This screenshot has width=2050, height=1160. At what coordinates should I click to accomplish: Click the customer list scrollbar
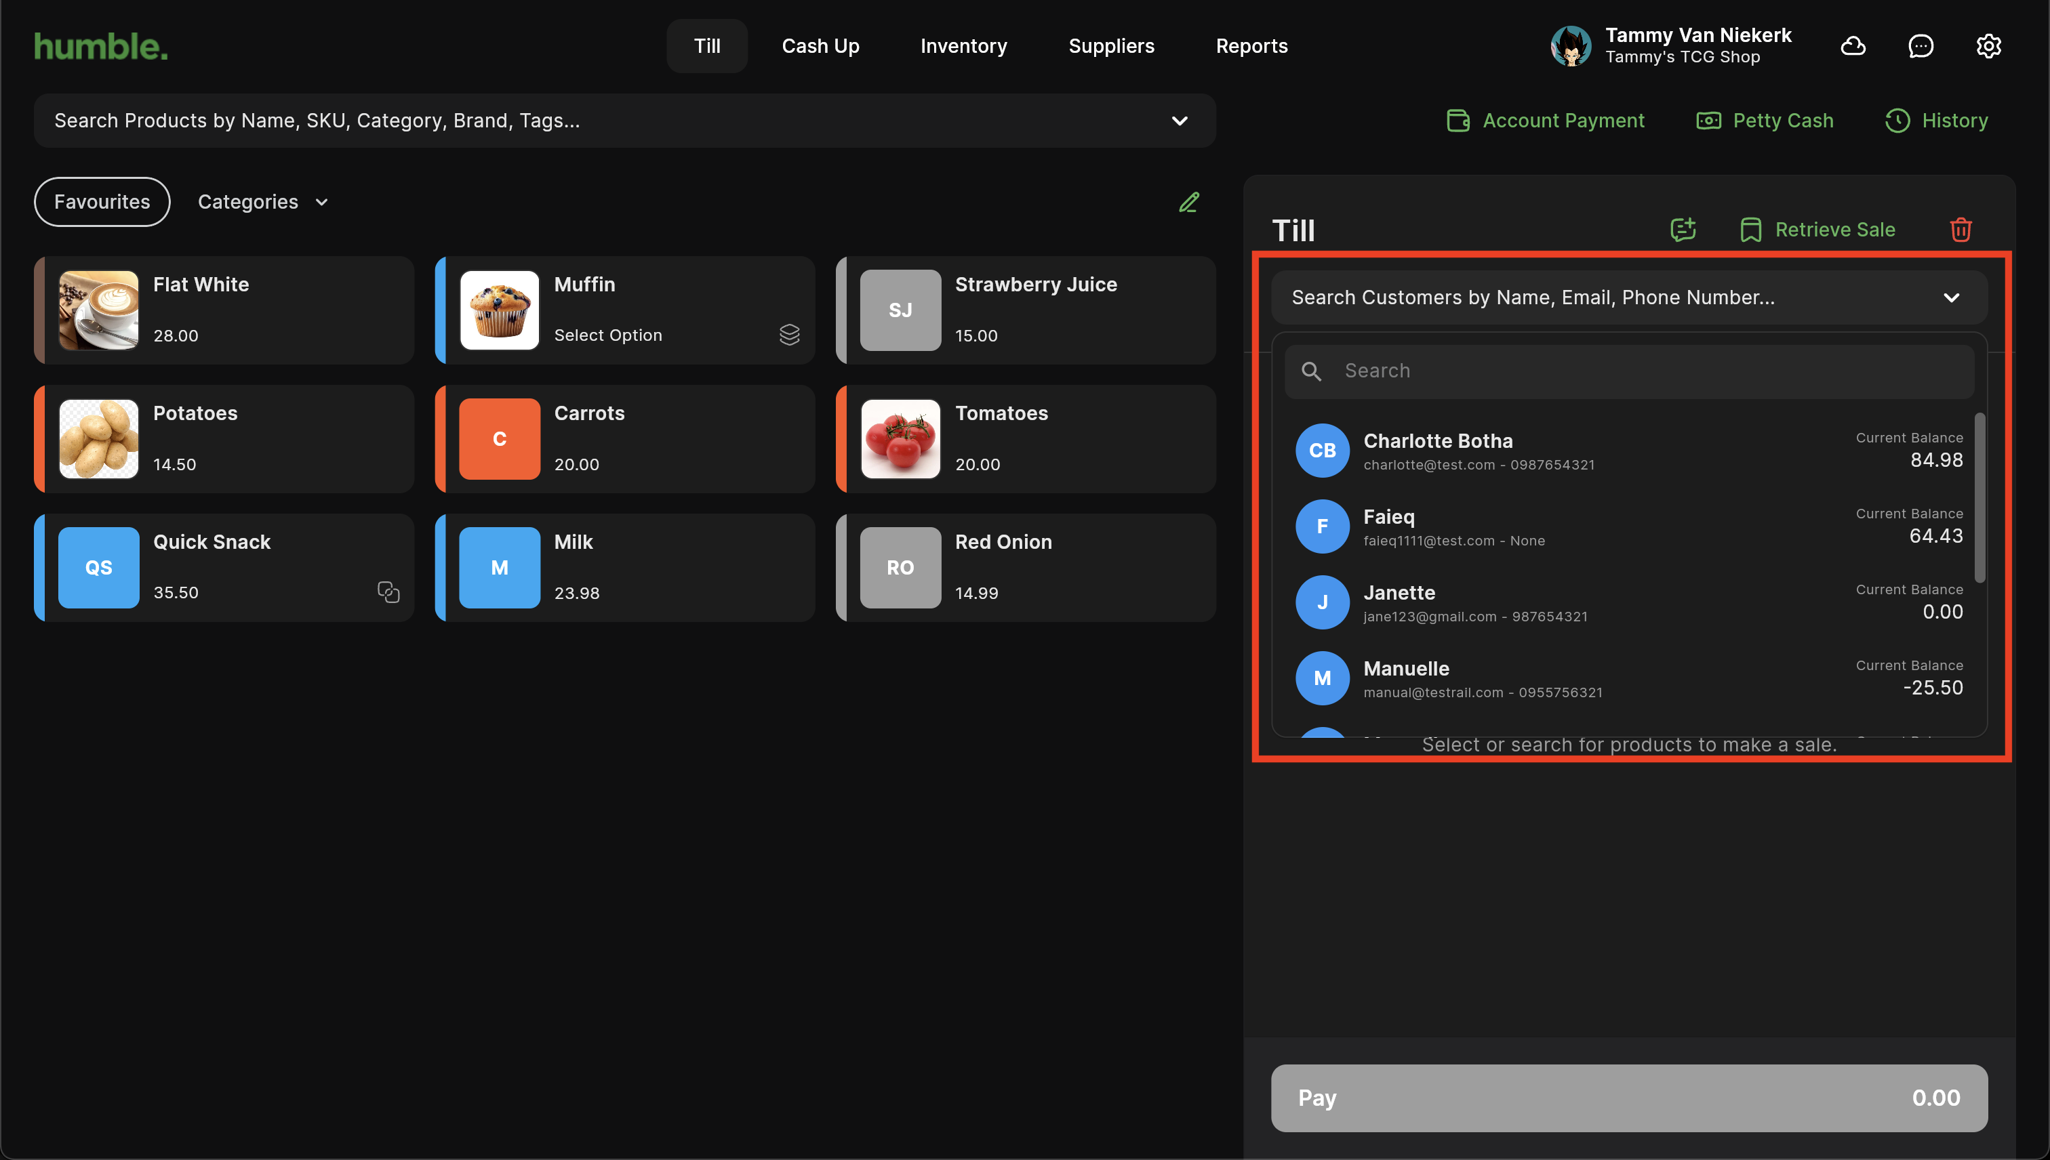(1979, 498)
